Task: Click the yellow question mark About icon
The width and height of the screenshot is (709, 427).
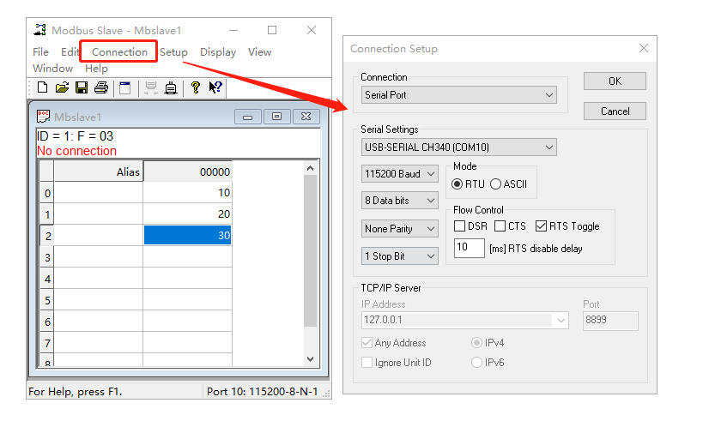Action: 196,87
